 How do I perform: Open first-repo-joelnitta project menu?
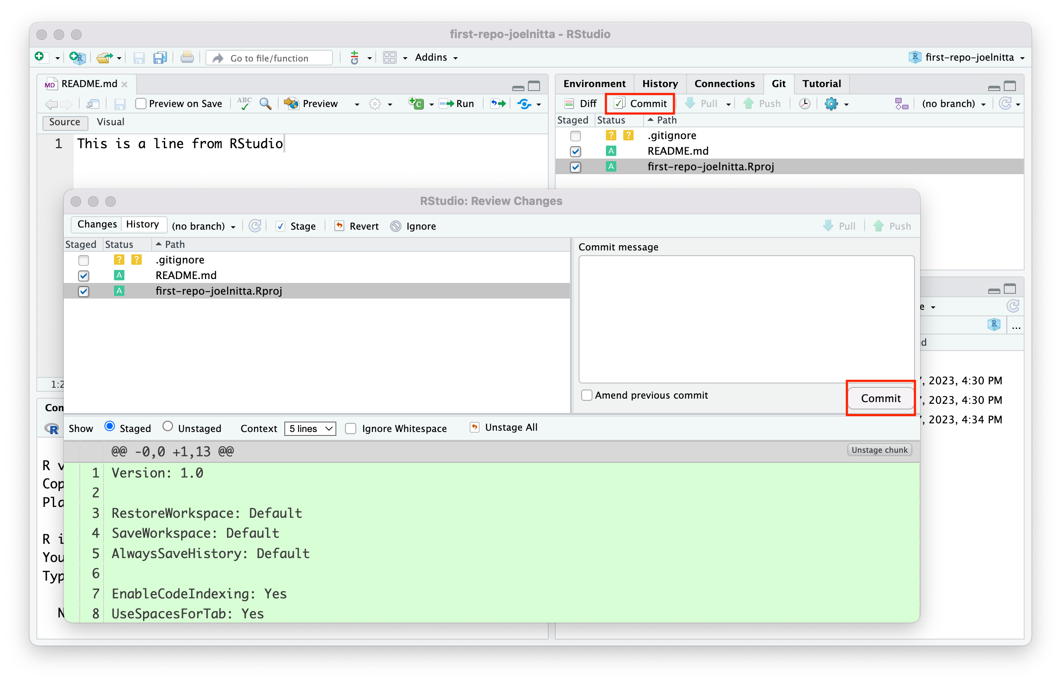969,58
